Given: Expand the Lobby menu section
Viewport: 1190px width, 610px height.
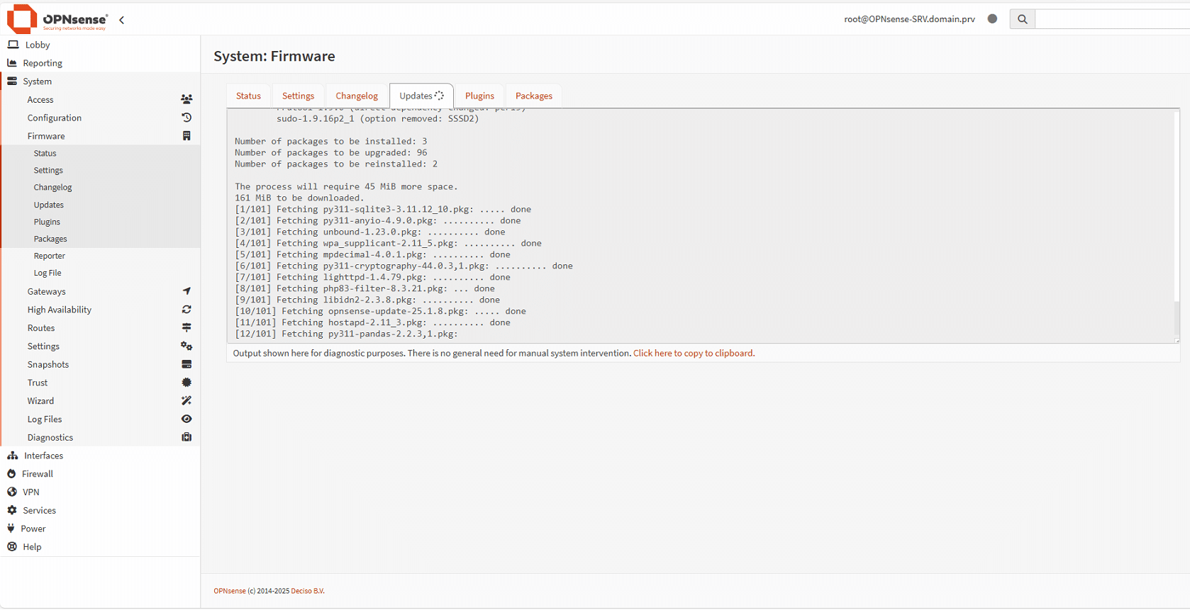Looking at the screenshot, I should [x=100, y=45].
